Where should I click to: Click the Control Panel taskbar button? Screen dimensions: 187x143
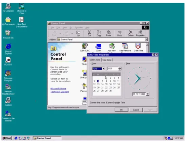47,138
